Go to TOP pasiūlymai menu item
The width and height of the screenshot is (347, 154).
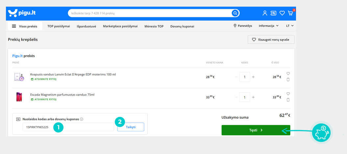click(x=59, y=26)
